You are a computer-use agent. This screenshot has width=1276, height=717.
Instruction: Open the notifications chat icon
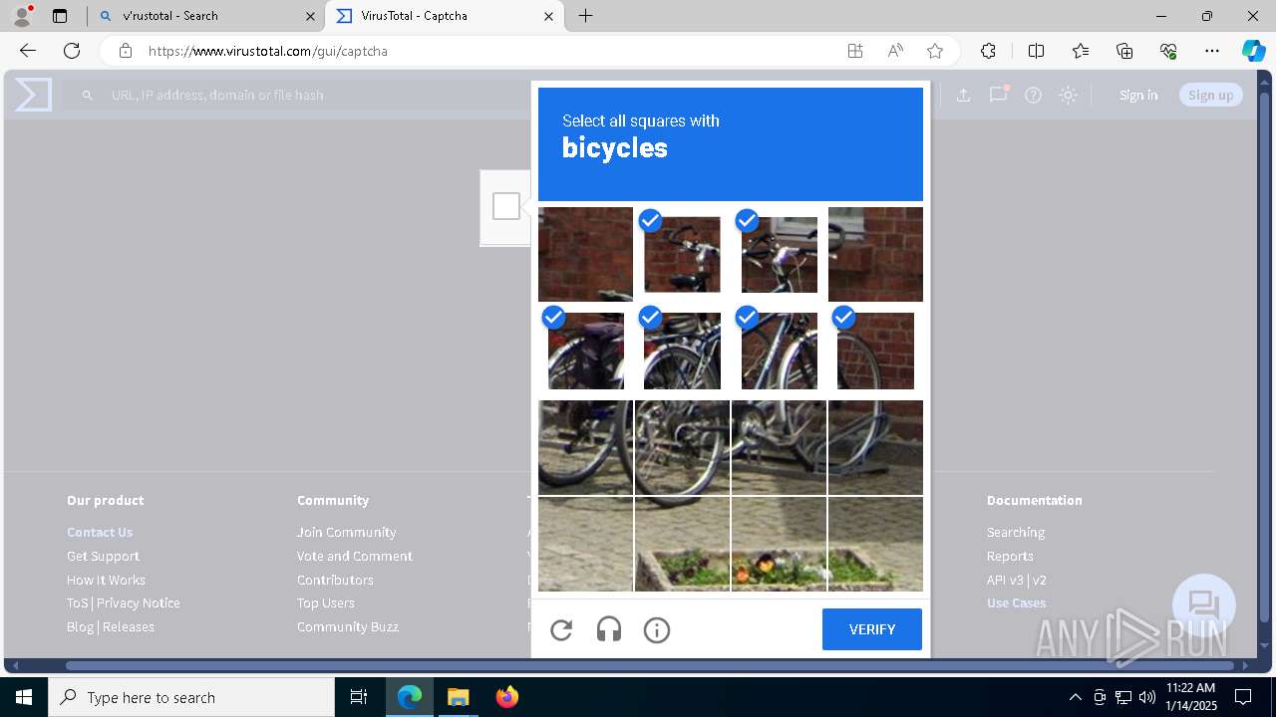click(998, 95)
